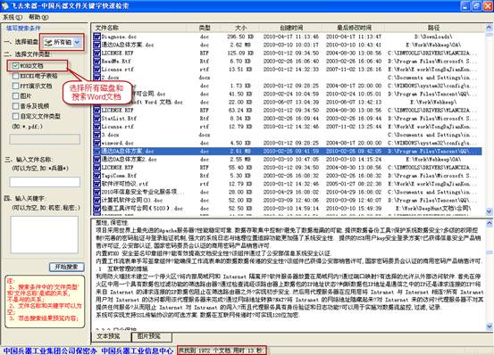Tick the 音乐及视频 checkbox
Screen dimensions: 494x355
point(15,106)
